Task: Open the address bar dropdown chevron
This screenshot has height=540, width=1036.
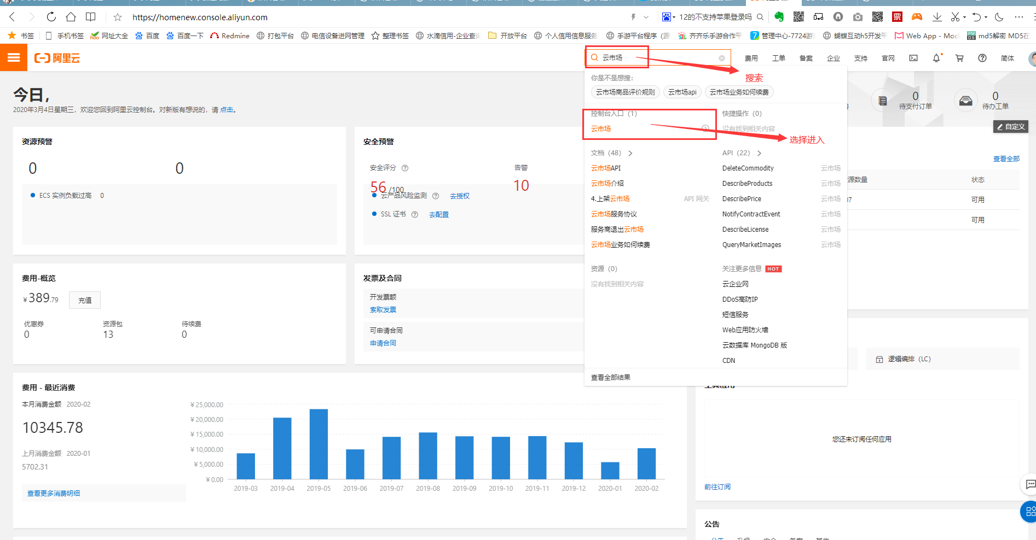Action: coord(646,17)
